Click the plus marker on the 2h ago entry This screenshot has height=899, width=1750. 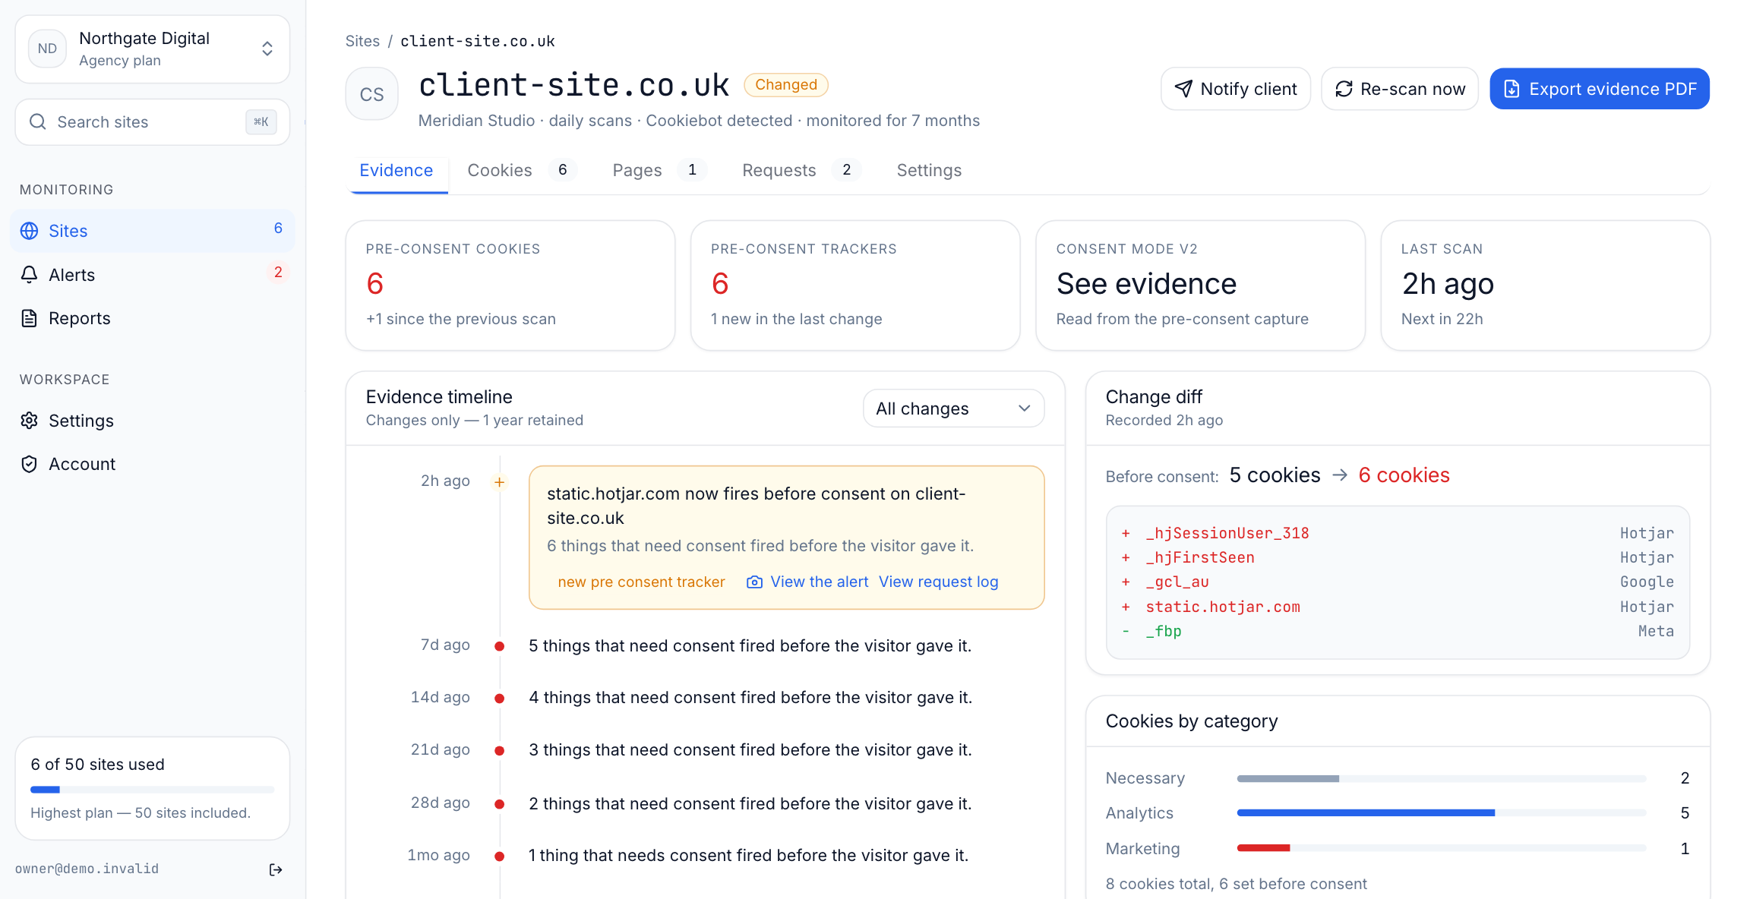(x=499, y=481)
